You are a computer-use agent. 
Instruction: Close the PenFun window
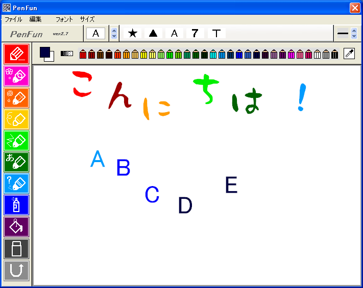pos(355,8)
